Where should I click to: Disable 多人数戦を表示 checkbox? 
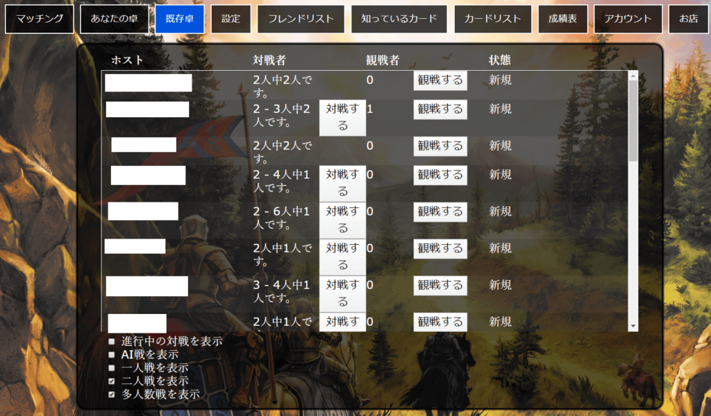(x=112, y=395)
